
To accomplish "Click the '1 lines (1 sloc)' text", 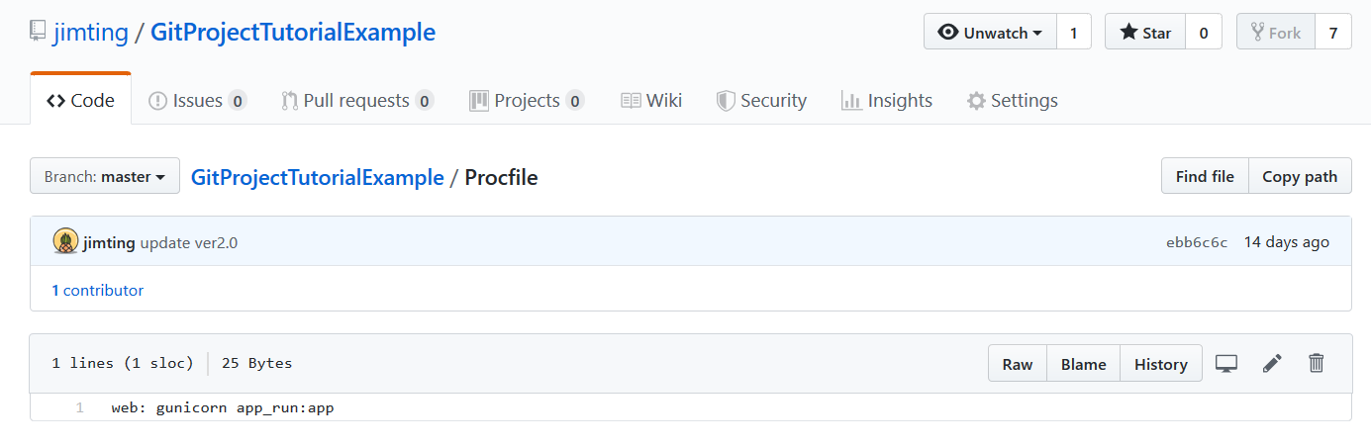I will pyautogui.click(x=123, y=364).
